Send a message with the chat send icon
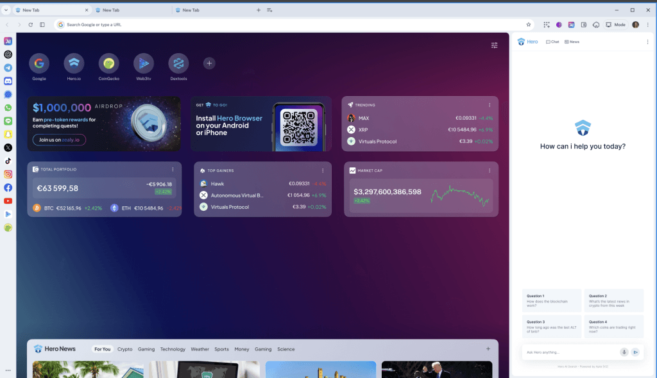Viewport: 657px width, 378px height. (x=636, y=352)
